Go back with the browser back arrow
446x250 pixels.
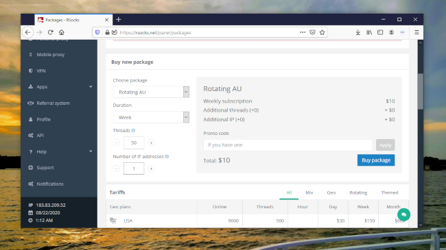coord(27,32)
